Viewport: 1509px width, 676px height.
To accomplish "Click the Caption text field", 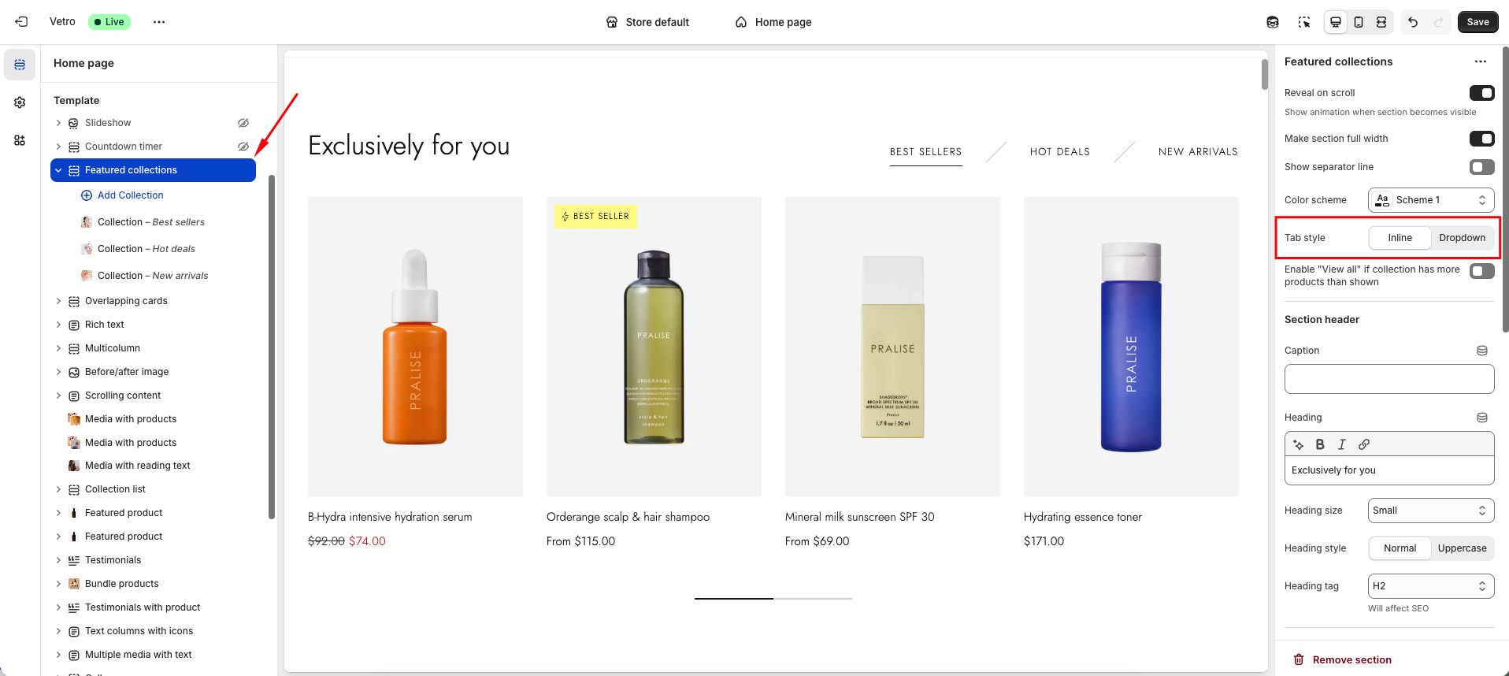I will [1389, 379].
